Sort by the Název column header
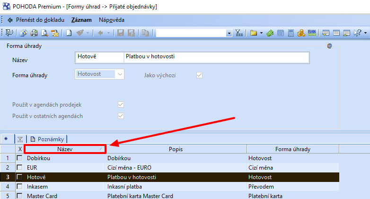 [x=65, y=149]
